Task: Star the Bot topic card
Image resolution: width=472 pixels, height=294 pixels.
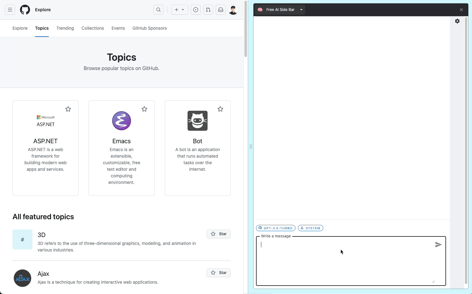Action: coord(220,109)
